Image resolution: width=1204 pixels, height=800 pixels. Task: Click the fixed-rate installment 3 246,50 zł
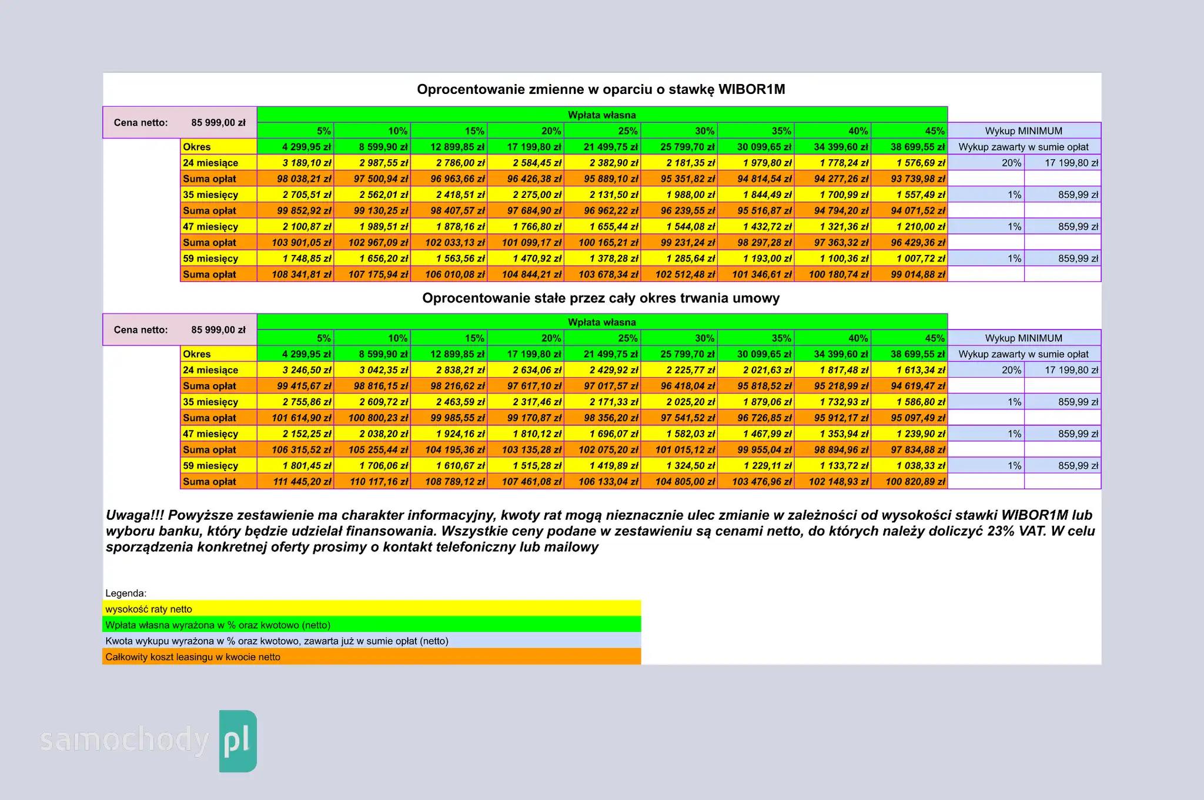tap(296, 370)
